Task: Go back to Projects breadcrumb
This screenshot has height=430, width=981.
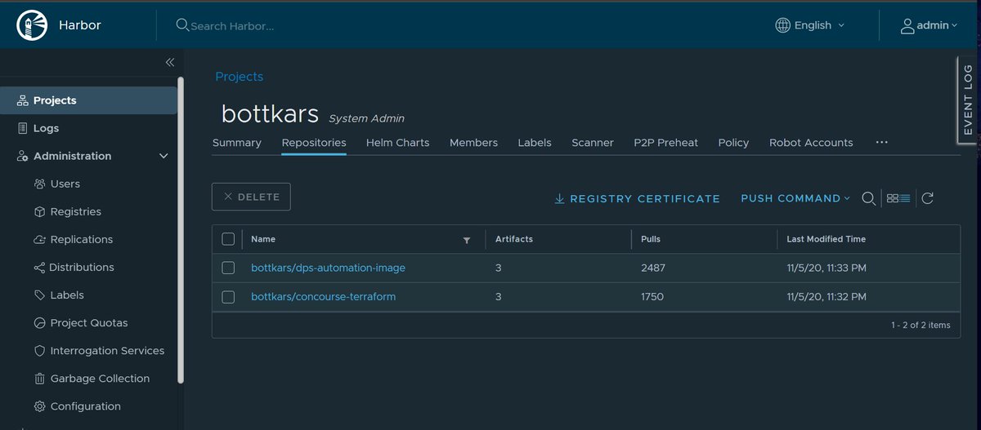Action: click(239, 77)
